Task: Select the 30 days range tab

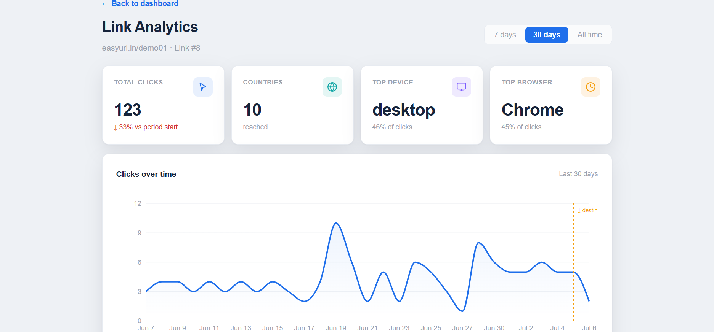Action: coord(547,35)
